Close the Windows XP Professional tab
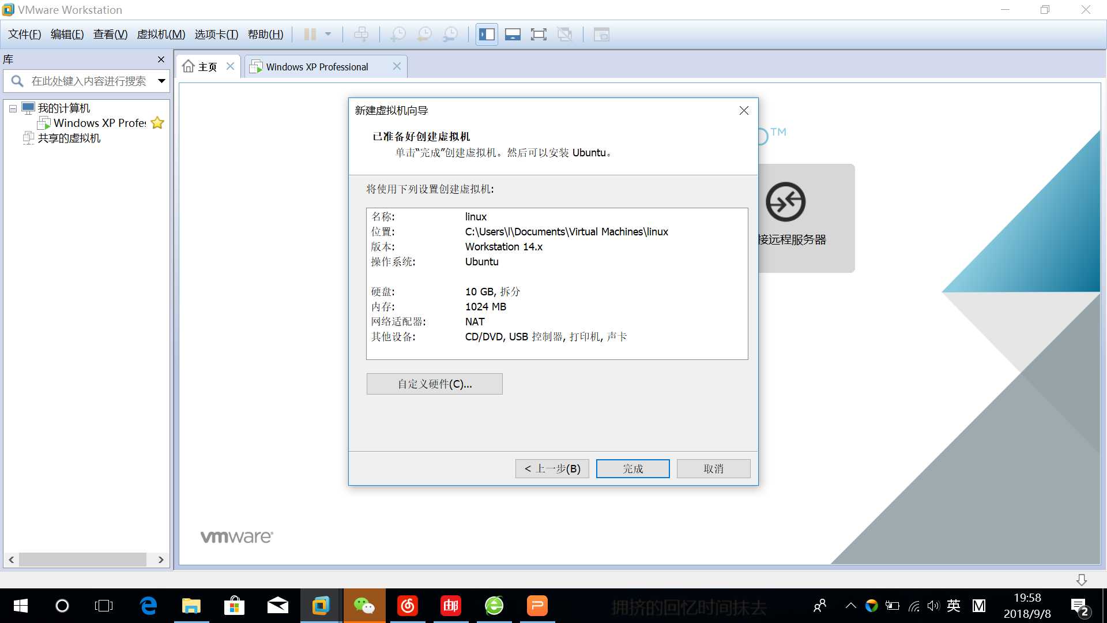 tap(397, 66)
